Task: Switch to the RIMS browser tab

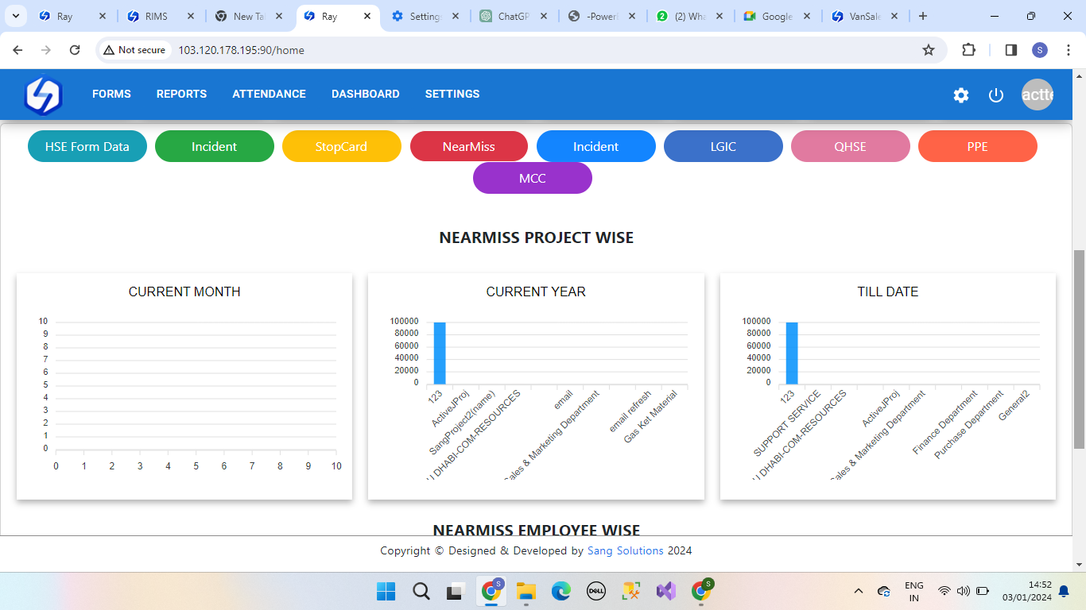Action: point(157,16)
